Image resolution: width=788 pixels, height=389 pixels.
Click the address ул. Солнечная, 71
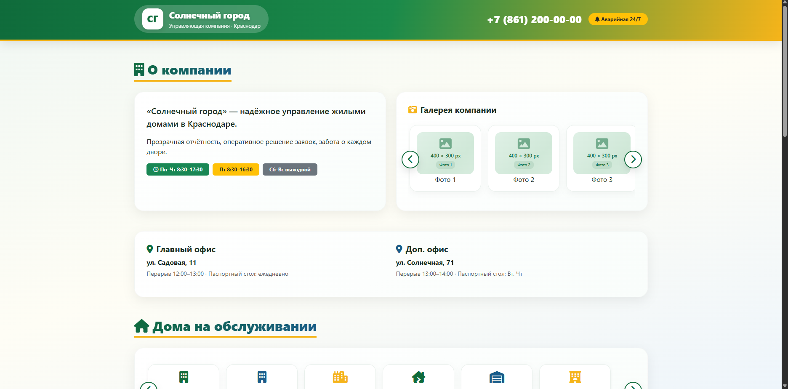tap(425, 263)
